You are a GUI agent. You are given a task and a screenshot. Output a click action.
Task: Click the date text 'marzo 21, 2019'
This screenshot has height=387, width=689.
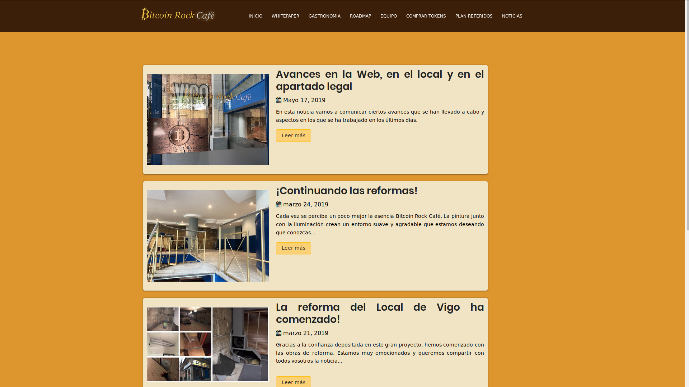click(306, 333)
